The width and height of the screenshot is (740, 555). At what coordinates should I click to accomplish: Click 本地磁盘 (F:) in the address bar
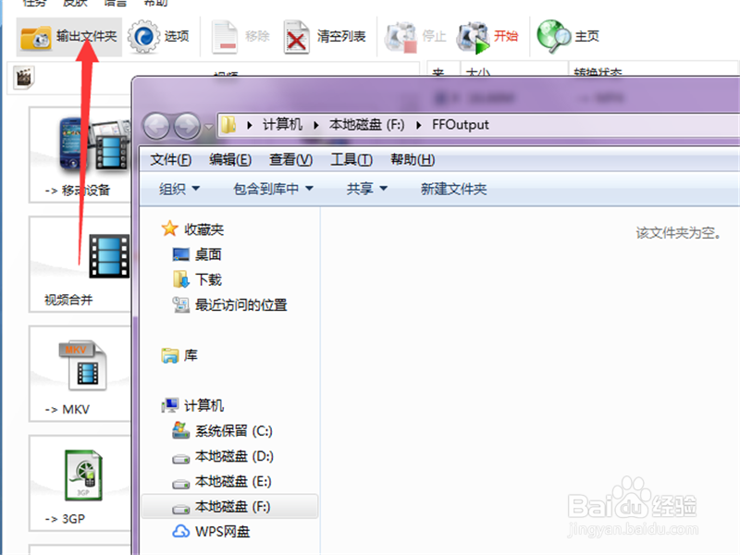coord(366,125)
